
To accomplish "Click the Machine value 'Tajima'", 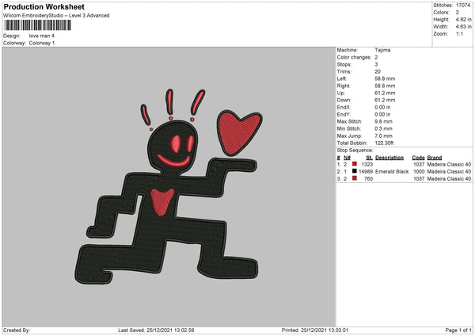I will pos(382,50).
